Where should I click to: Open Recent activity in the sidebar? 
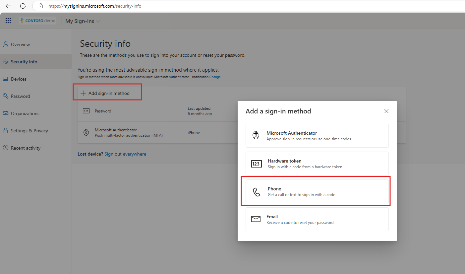click(36, 148)
